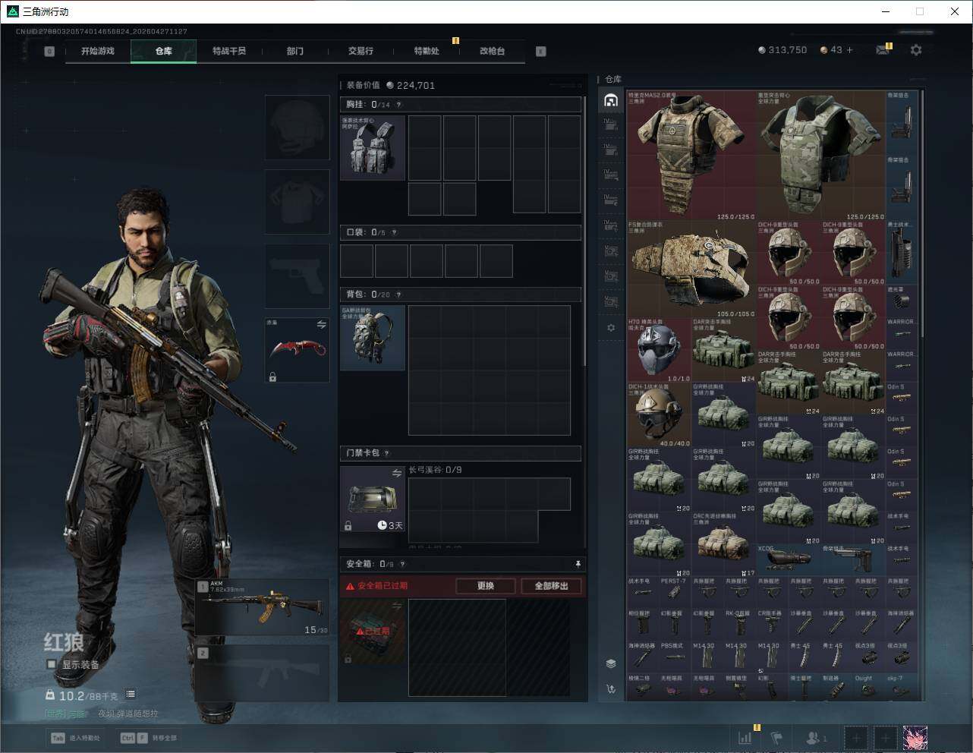This screenshot has height=753, width=973.
Task: Click the empty pistol equipment slot
Action: point(298,276)
